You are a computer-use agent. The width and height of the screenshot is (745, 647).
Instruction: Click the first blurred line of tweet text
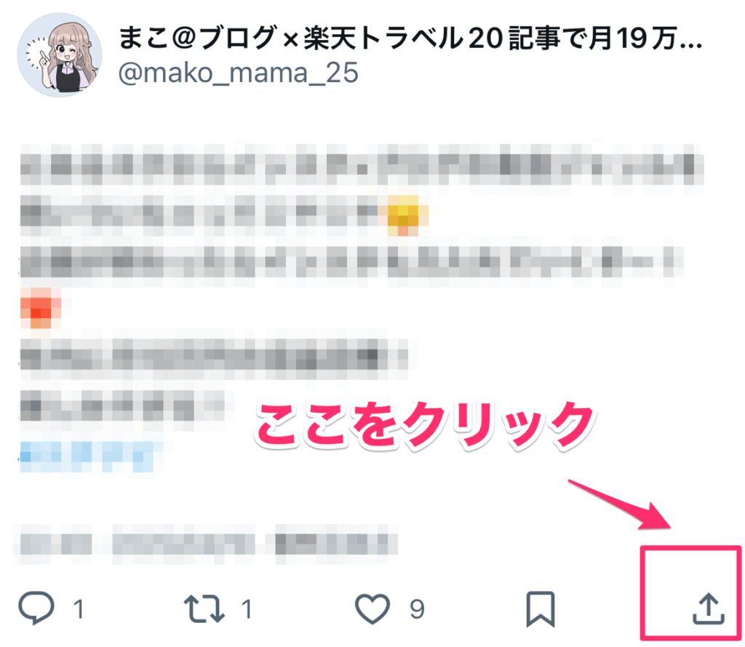tap(361, 164)
